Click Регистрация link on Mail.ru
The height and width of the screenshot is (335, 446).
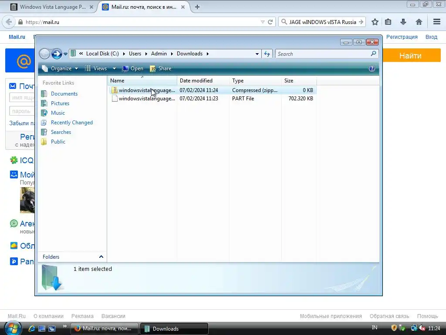(x=402, y=37)
